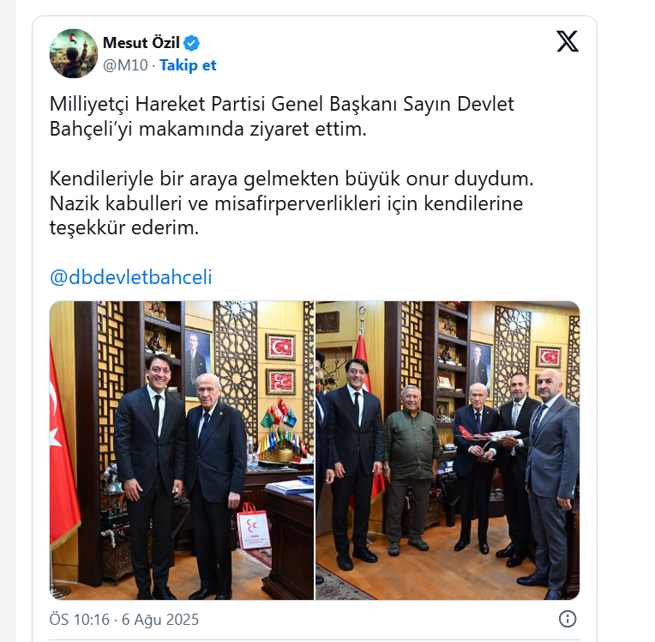
Task: Open the right group photo
Action: click(448, 451)
